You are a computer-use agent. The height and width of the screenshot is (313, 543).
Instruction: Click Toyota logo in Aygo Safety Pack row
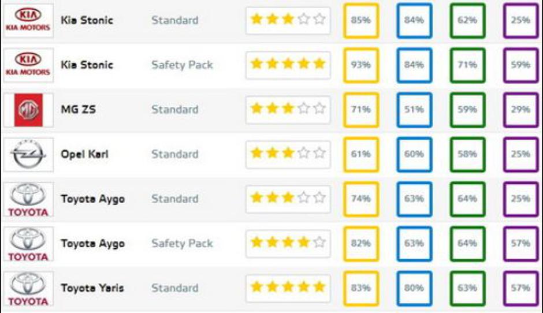pos(28,244)
